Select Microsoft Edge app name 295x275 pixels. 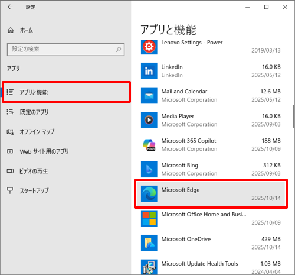181,190
